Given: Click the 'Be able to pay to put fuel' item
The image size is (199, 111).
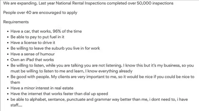Looking at the screenshot, I should click(37, 37).
